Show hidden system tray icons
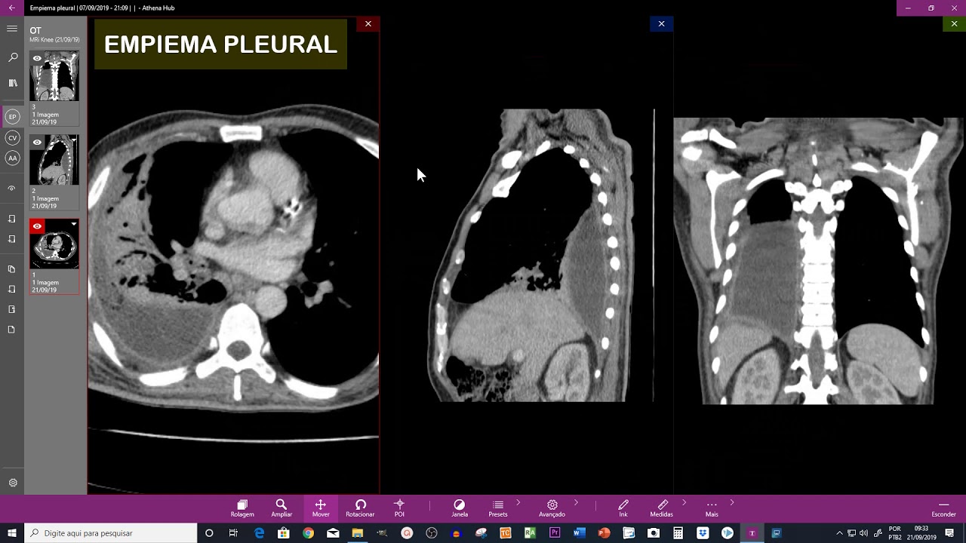This screenshot has width=966, height=543. tap(839, 533)
